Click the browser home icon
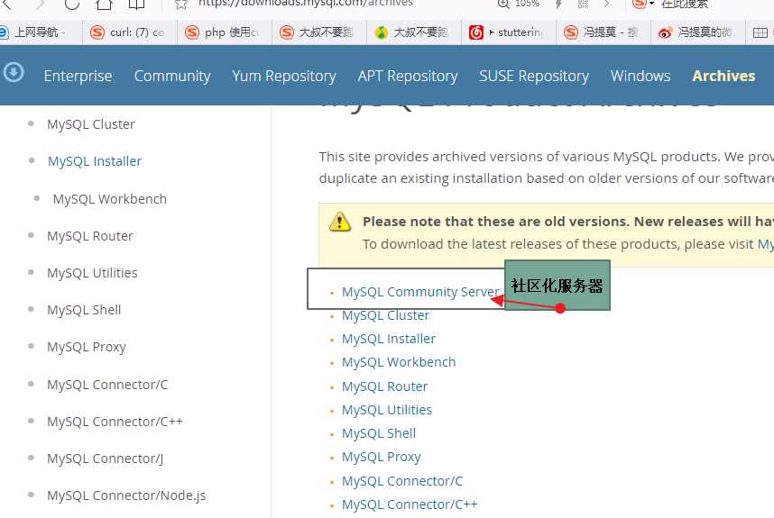The height and width of the screenshot is (518, 774). tap(104, 5)
